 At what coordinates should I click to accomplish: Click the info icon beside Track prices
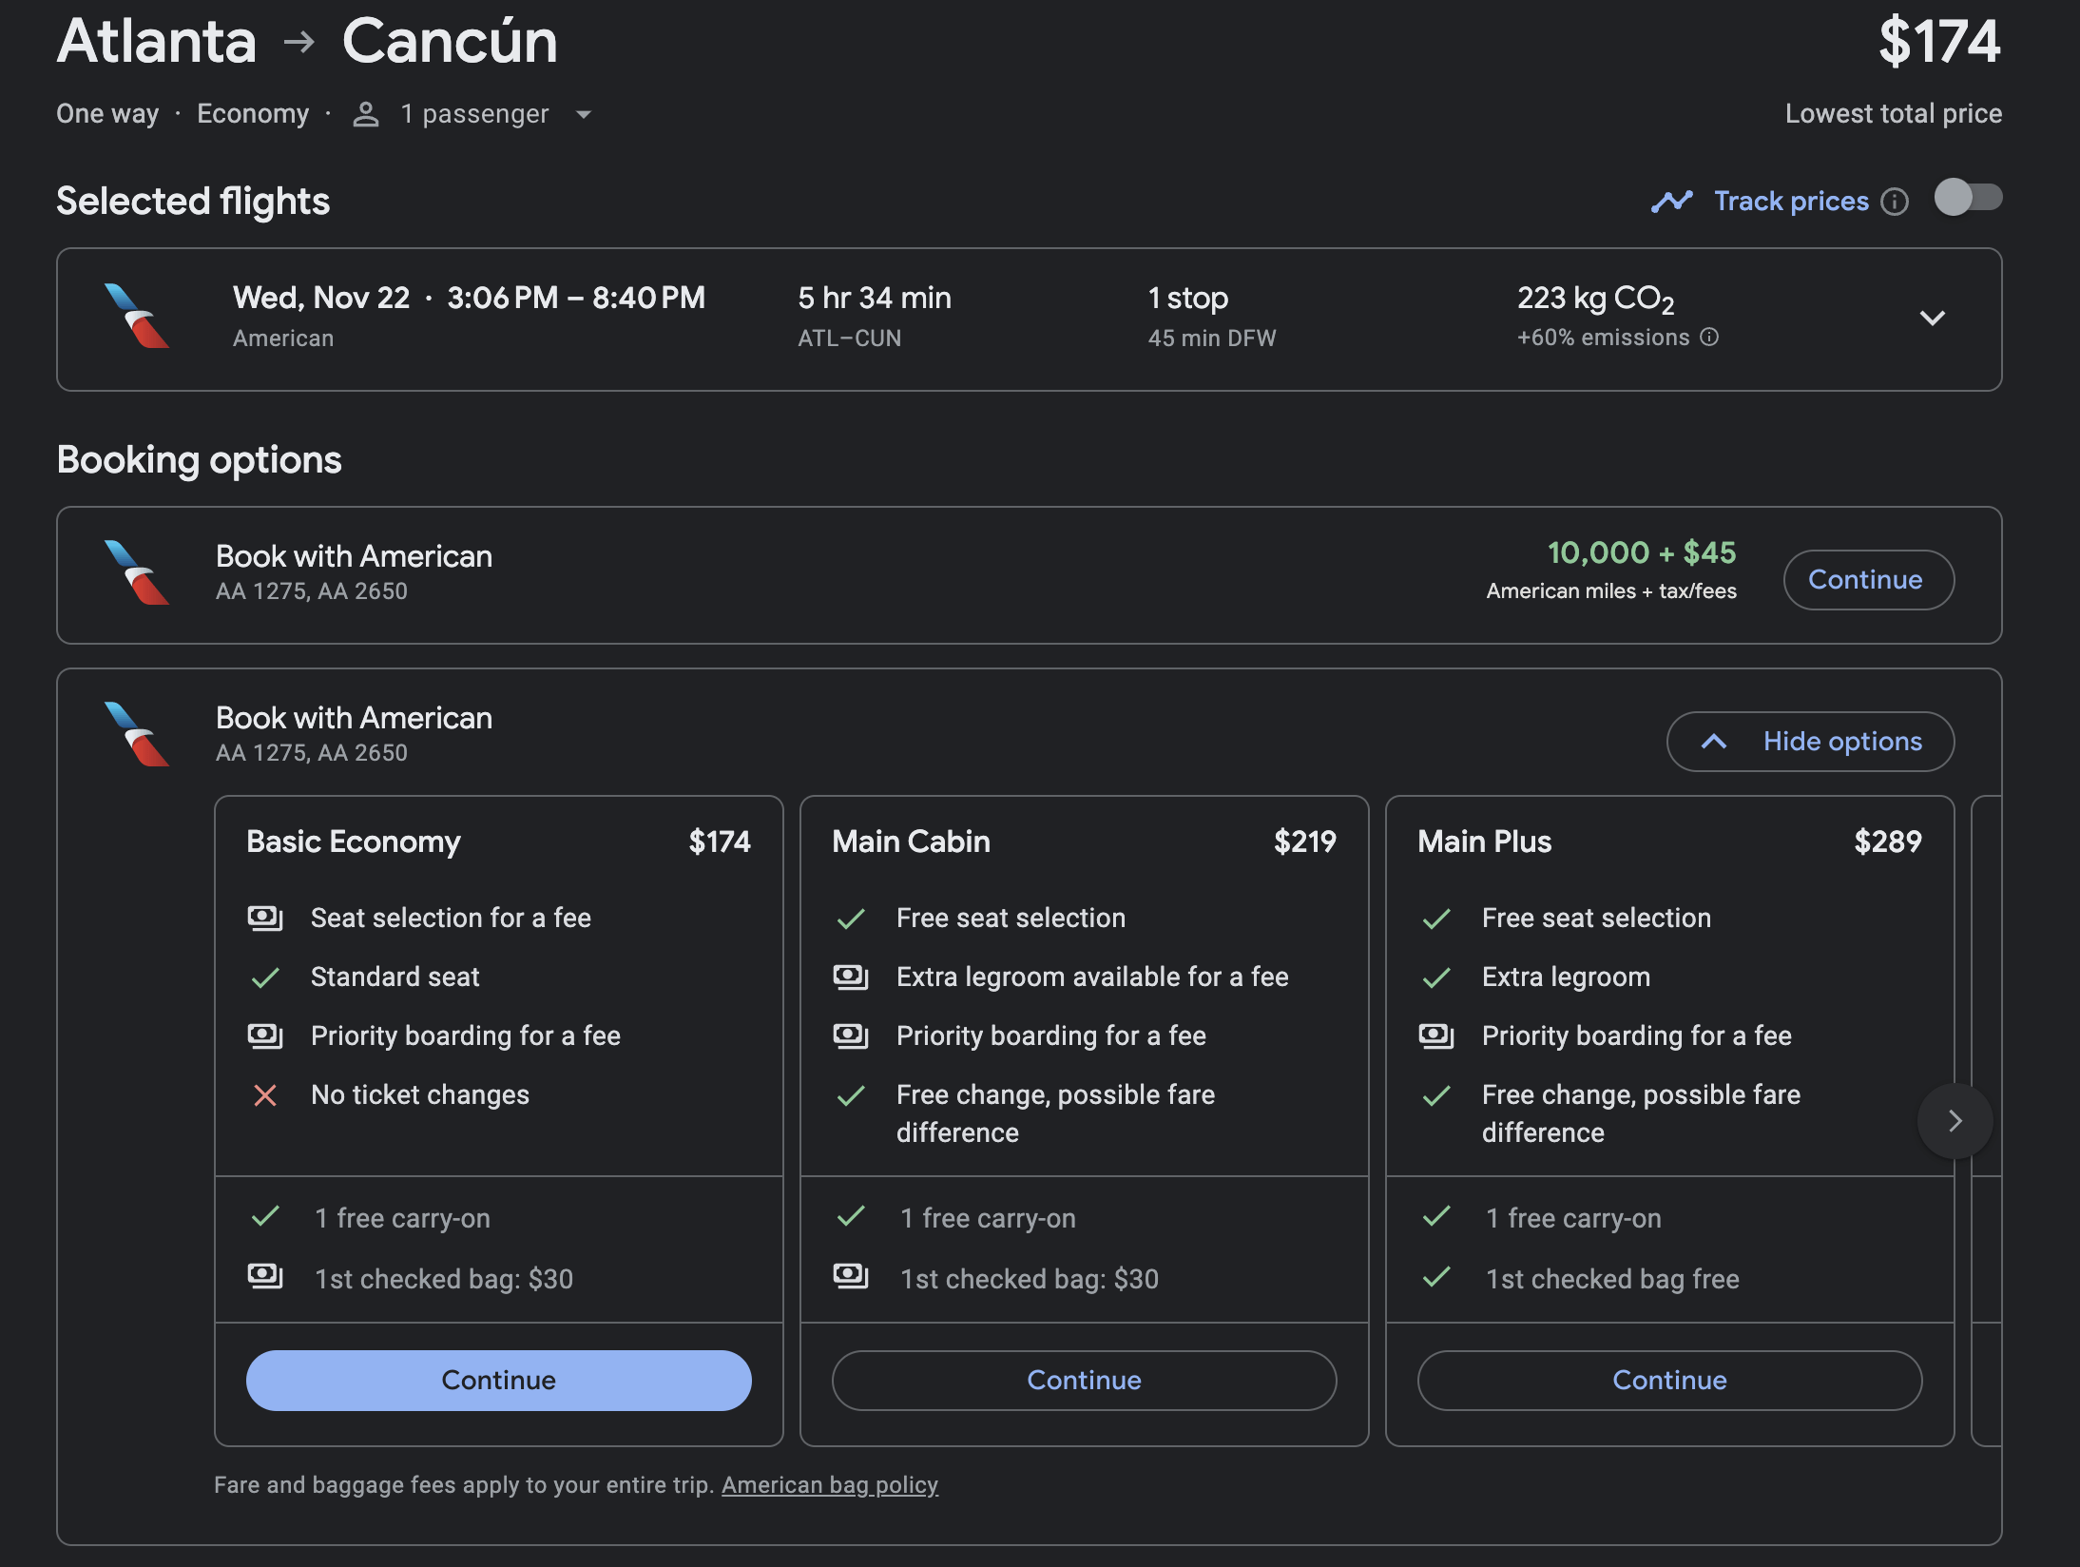coord(1895,201)
